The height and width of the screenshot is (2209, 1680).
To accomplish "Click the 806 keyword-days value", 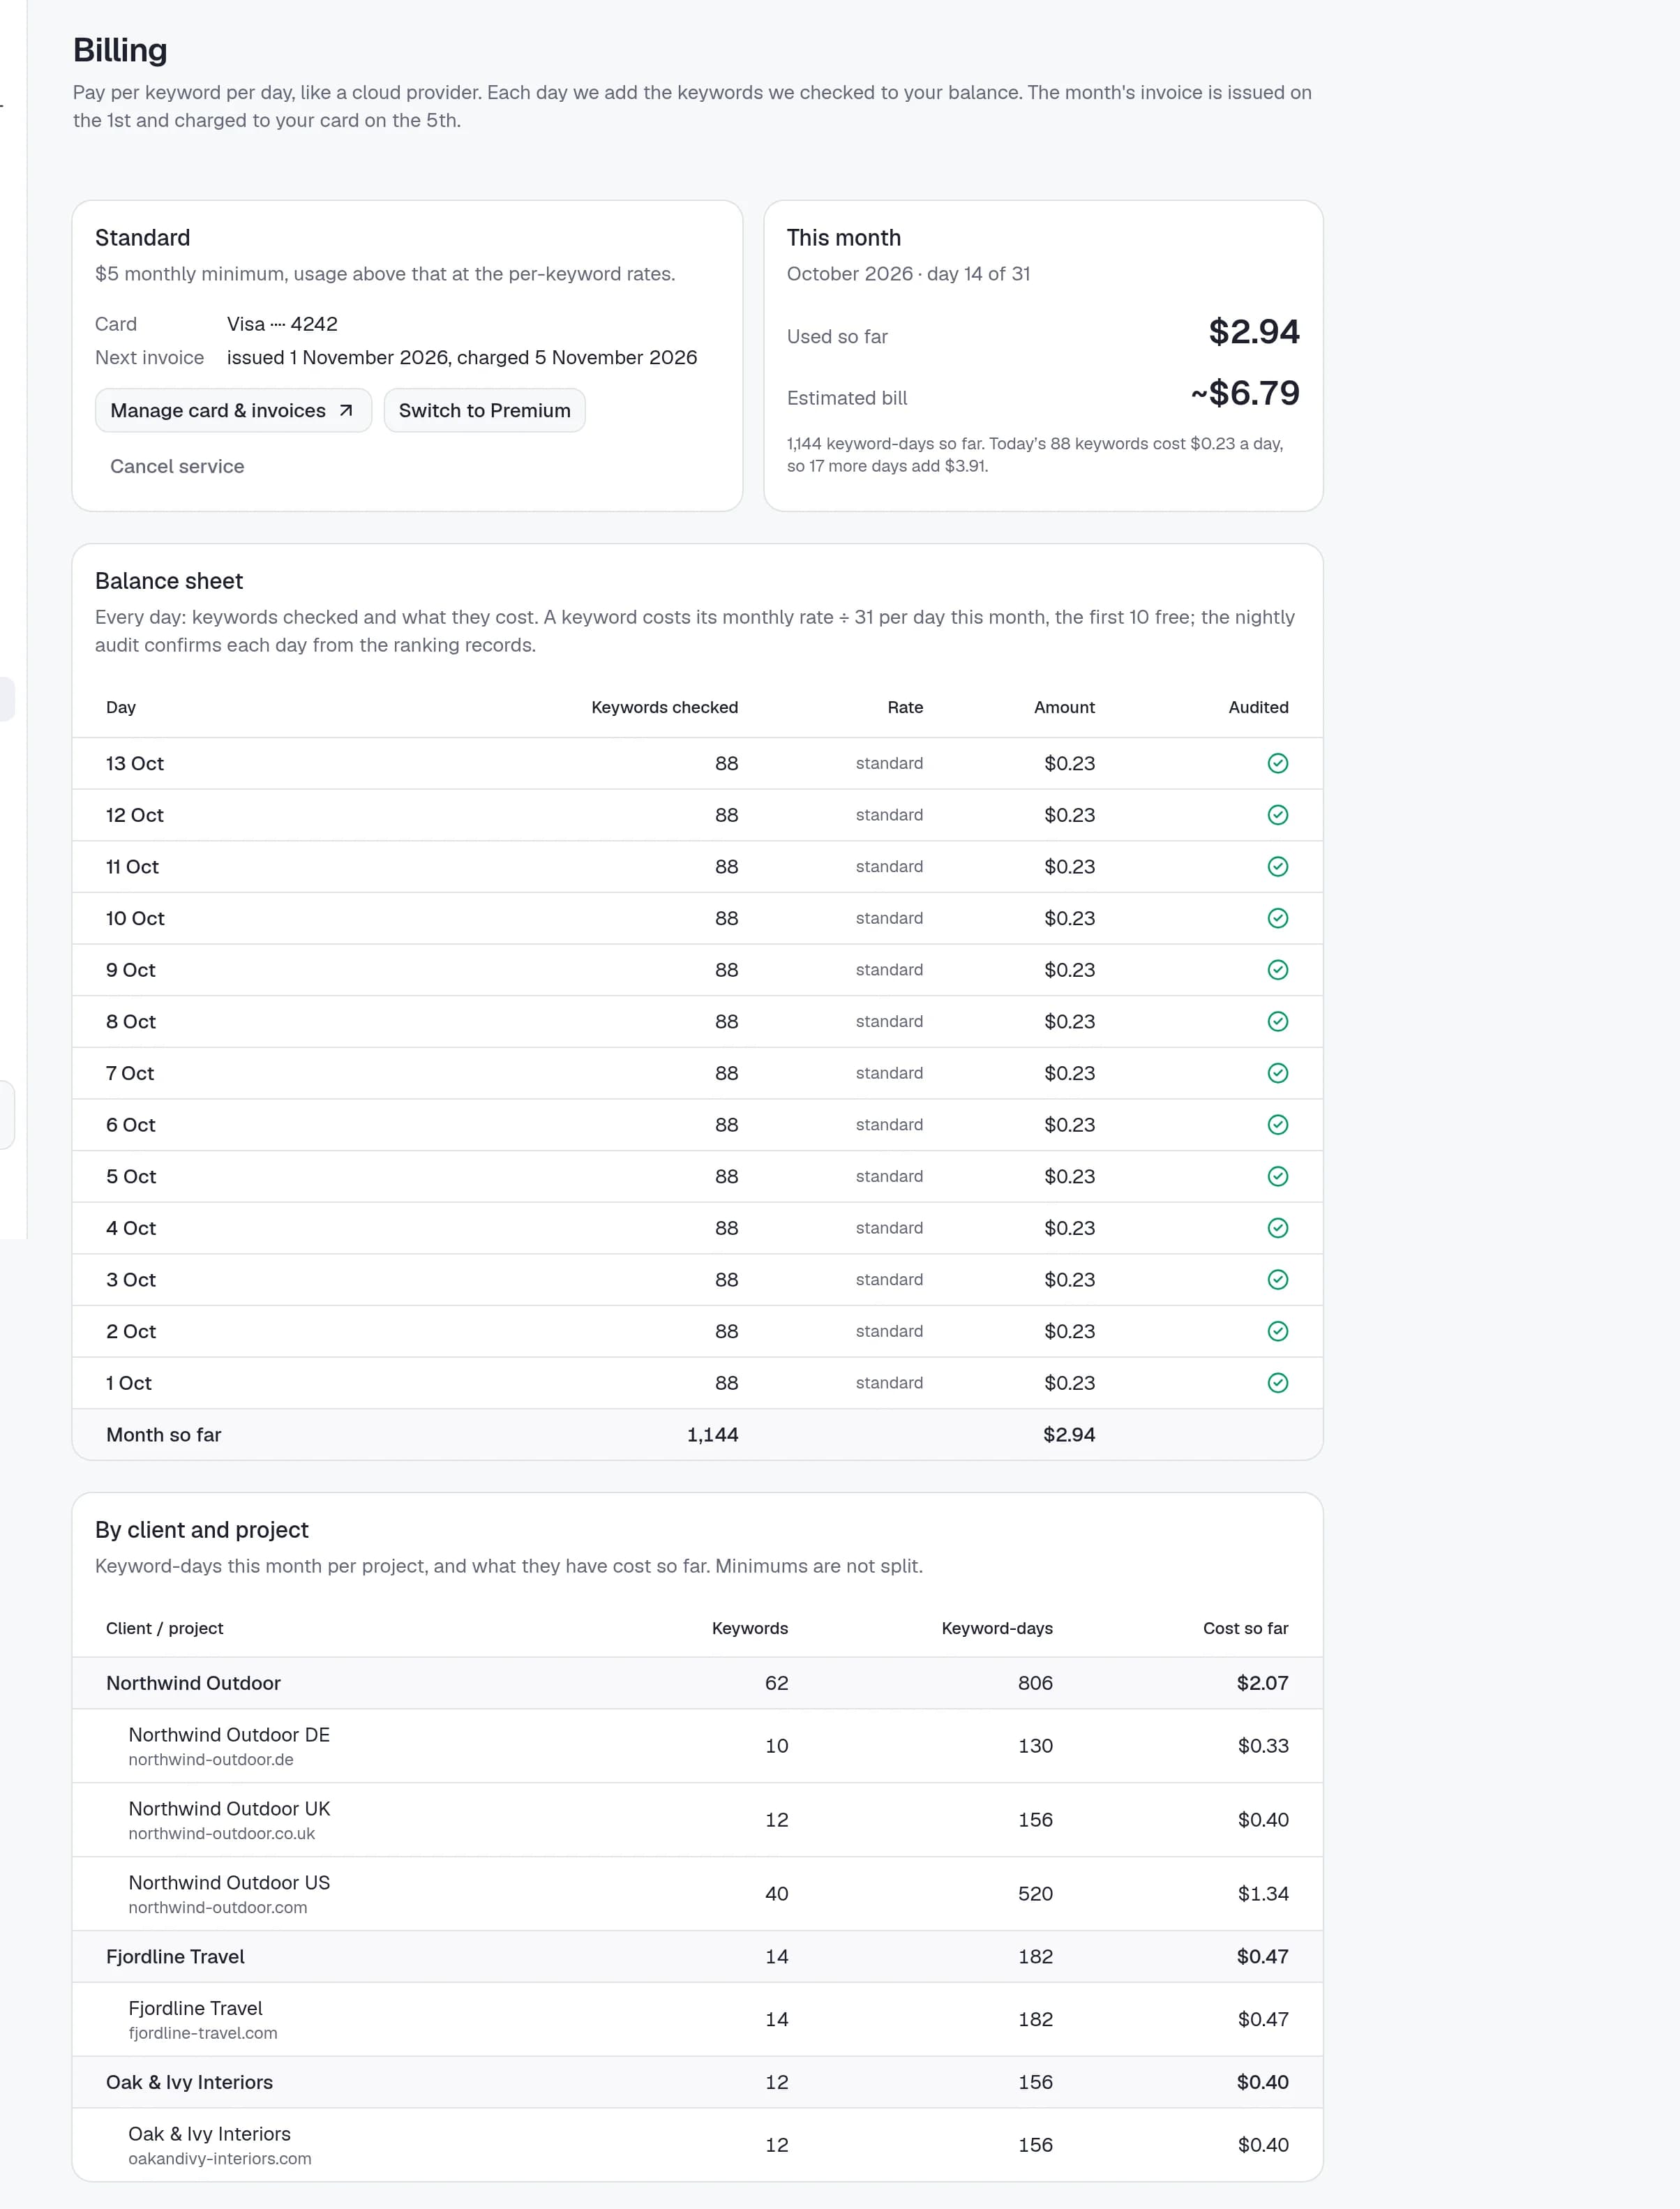I will (x=1035, y=1683).
